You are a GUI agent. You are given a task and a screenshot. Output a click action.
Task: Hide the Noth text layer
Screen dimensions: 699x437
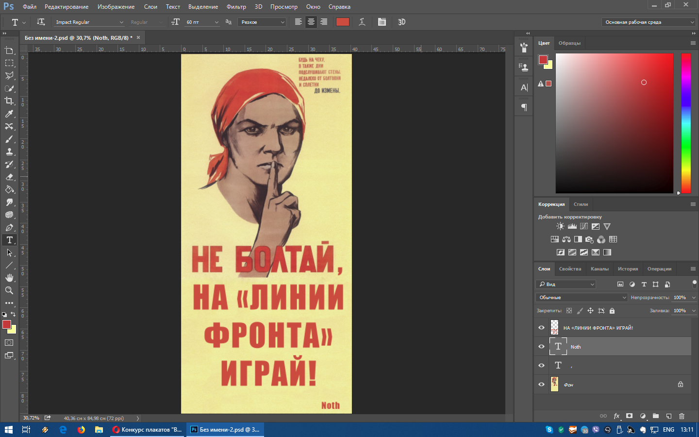pyautogui.click(x=541, y=347)
